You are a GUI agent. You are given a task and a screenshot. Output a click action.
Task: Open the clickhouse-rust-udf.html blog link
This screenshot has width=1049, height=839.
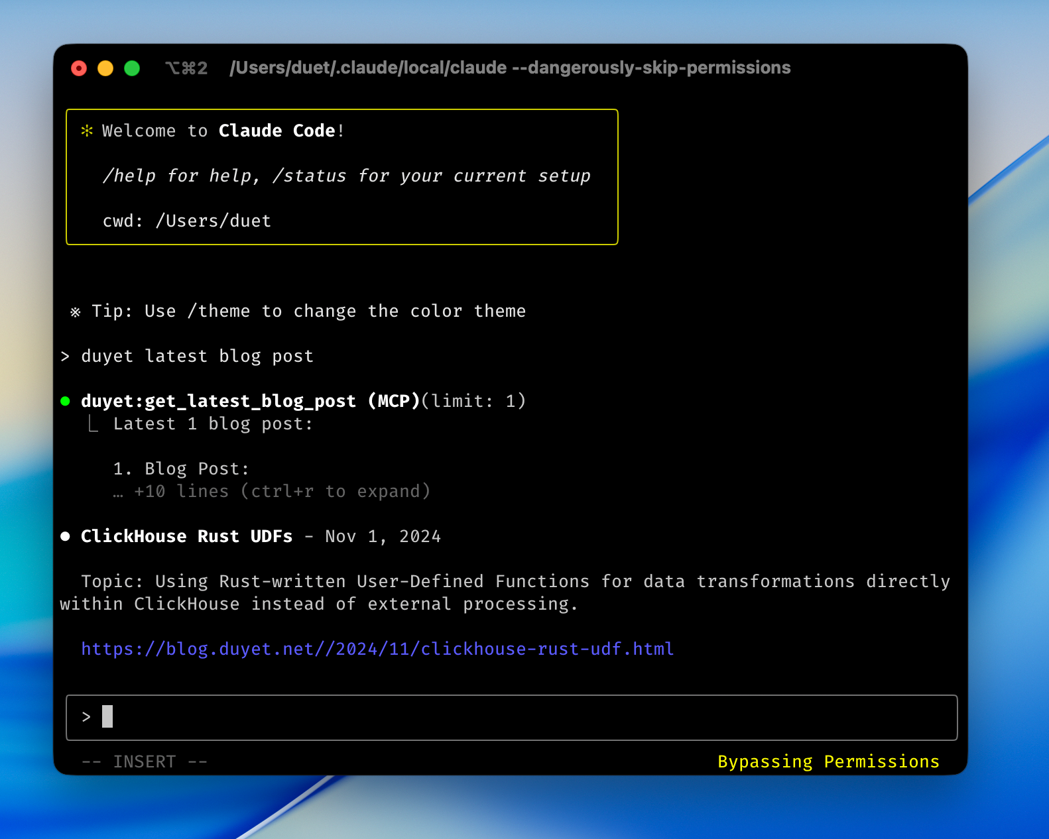tap(377, 649)
